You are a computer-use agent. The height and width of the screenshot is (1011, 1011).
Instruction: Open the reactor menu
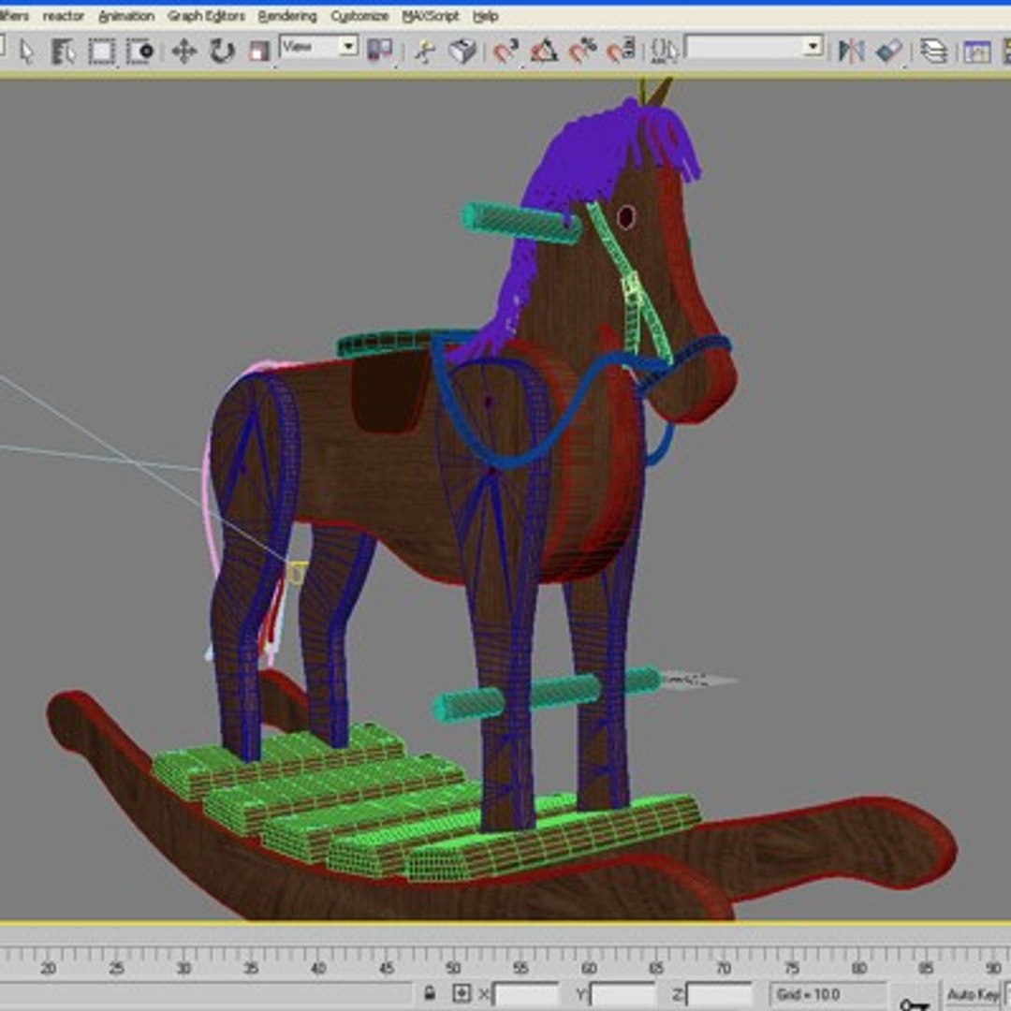point(64,16)
